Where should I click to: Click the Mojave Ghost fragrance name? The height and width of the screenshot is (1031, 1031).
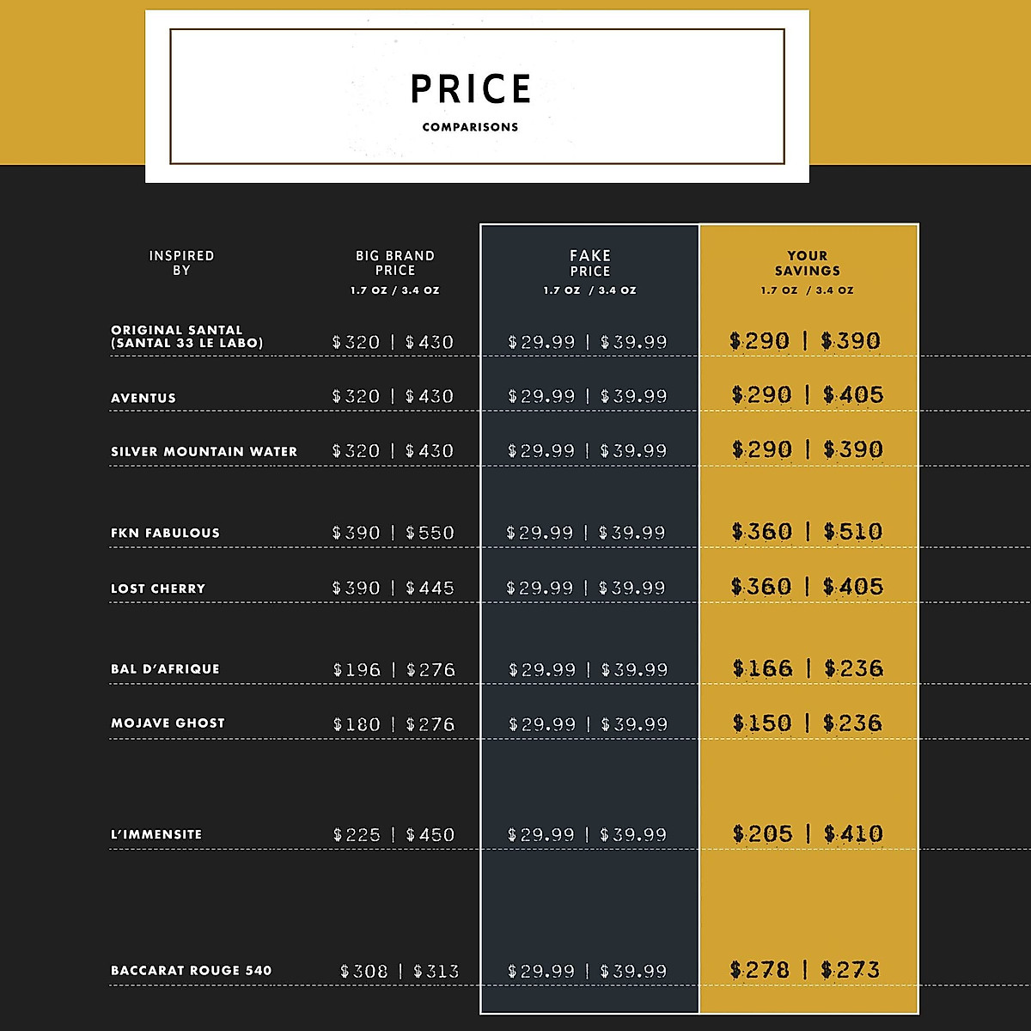[x=168, y=723]
